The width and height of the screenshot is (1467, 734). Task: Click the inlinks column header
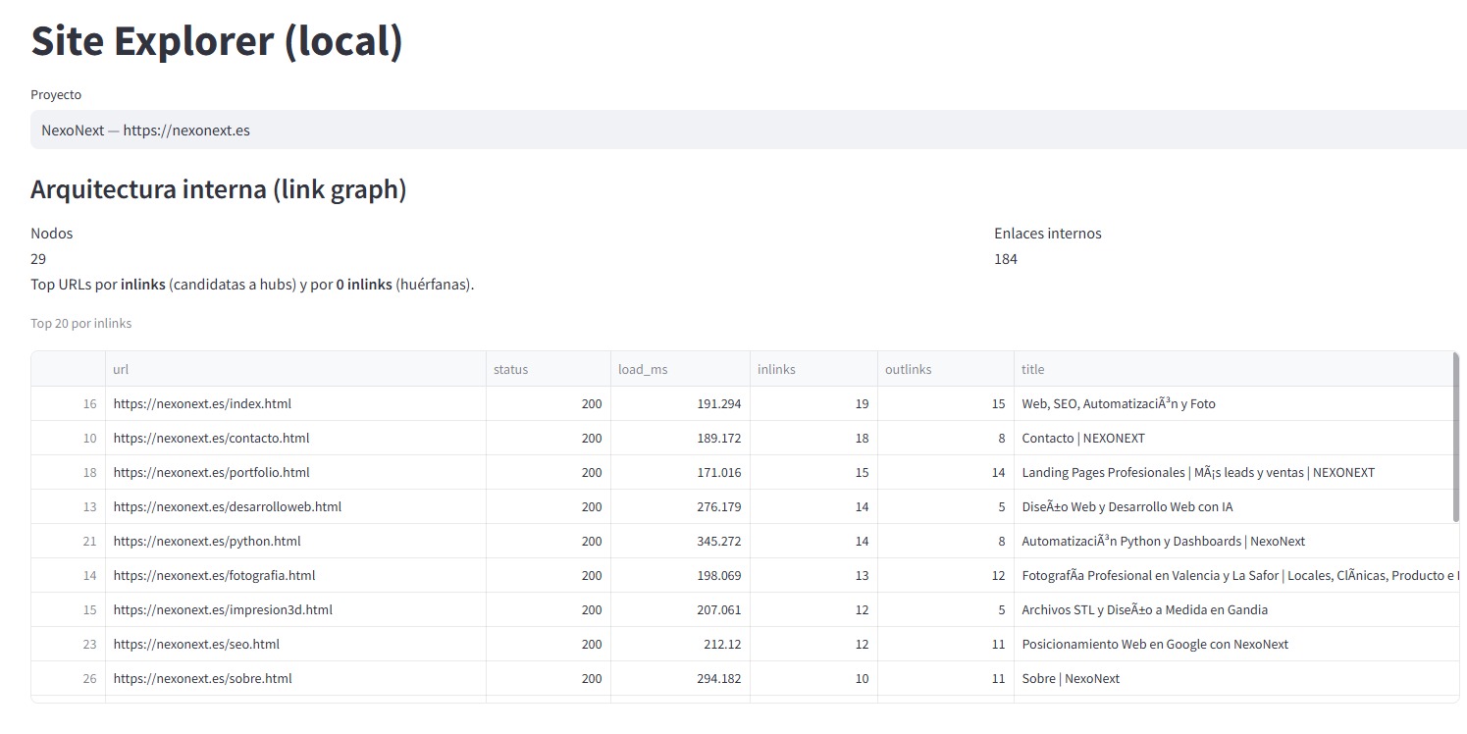pos(812,370)
